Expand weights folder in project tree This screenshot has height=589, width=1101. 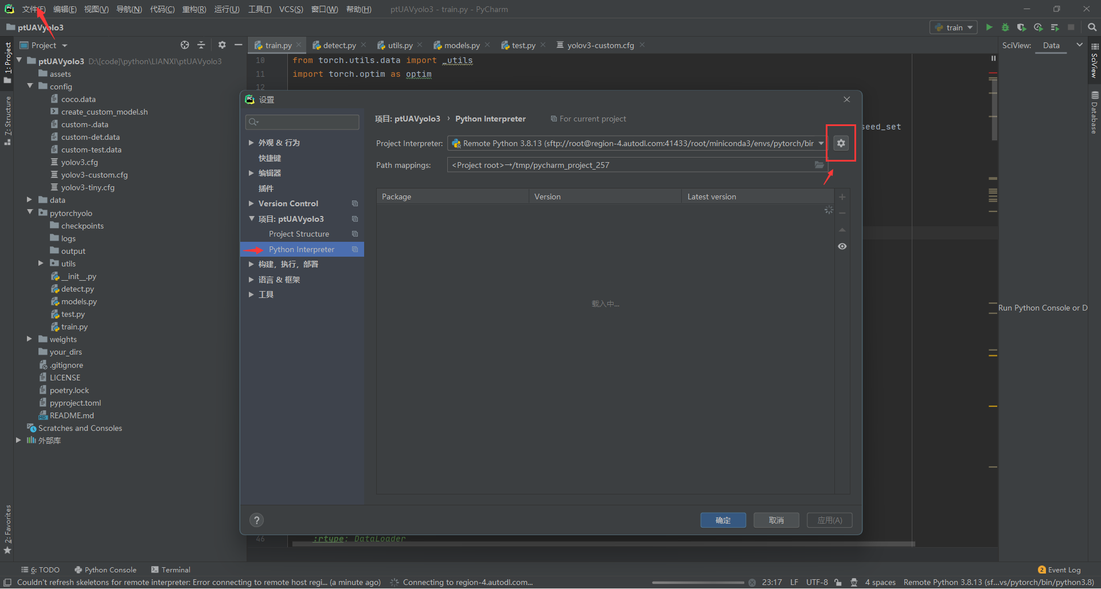point(29,339)
